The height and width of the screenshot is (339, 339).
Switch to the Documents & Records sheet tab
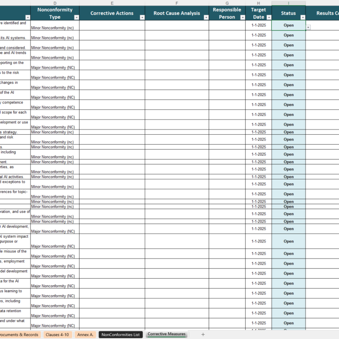19,334
